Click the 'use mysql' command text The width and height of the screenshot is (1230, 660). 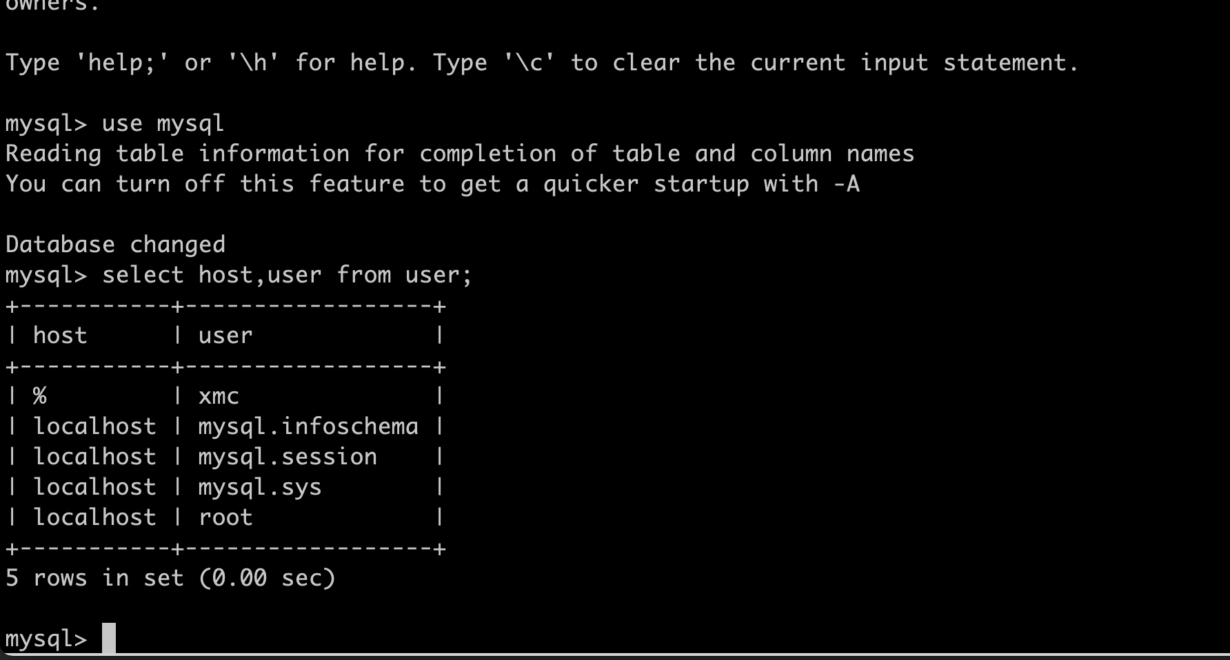(x=163, y=123)
